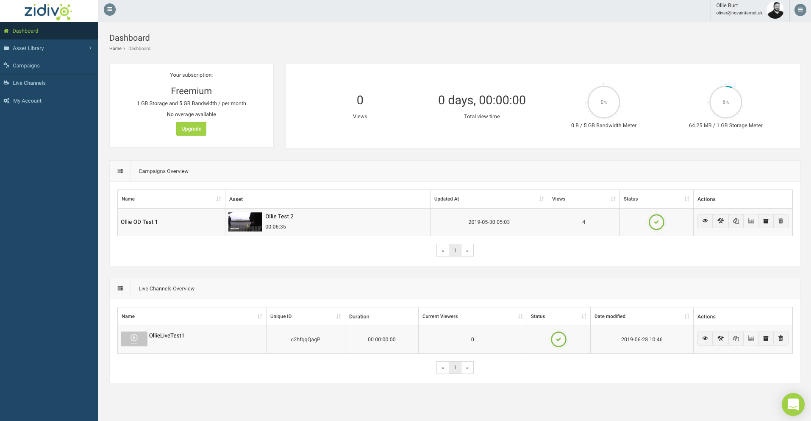
Task: Open analytics chart for Ollie OD Test 1
Action: tap(751, 221)
